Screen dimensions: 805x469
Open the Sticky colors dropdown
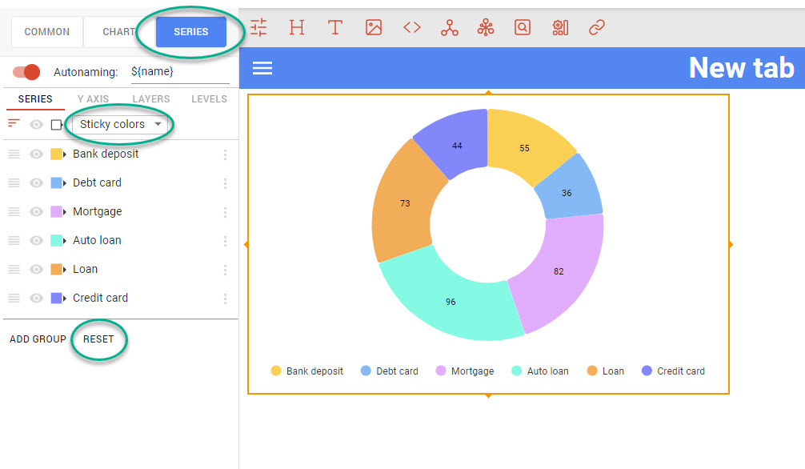(121, 124)
